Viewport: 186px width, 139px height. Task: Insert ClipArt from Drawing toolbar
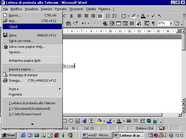(x=91, y=121)
